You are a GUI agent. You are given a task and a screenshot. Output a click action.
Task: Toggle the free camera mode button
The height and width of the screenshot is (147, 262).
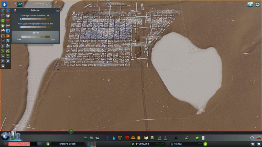[259, 144]
